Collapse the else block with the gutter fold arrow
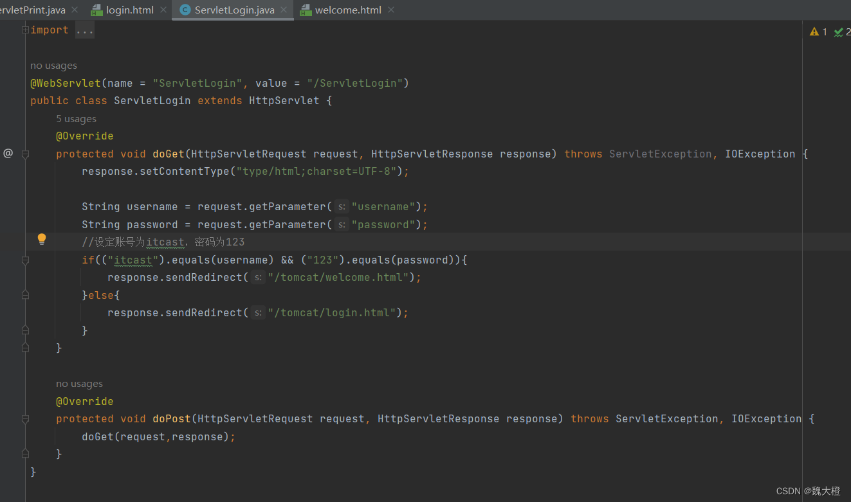 (x=24, y=294)
